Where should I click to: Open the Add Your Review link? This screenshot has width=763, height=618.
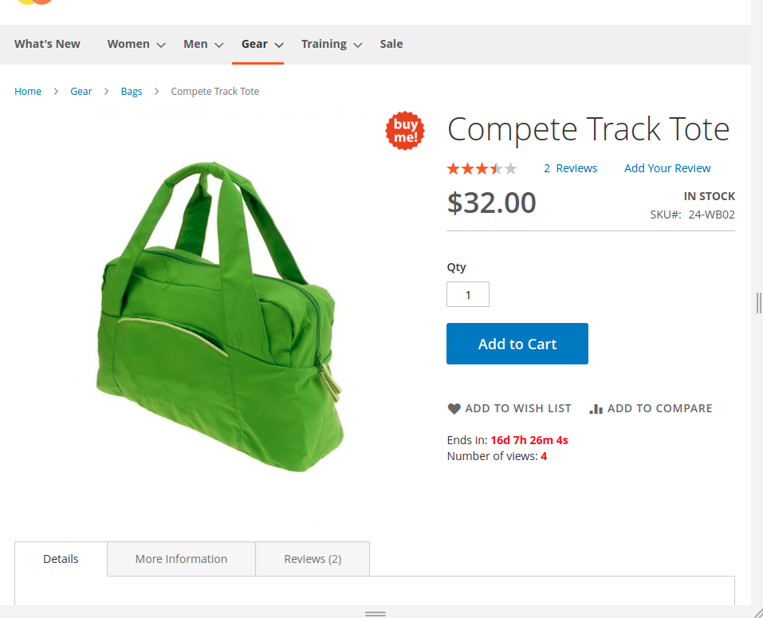tap(667, 168)
